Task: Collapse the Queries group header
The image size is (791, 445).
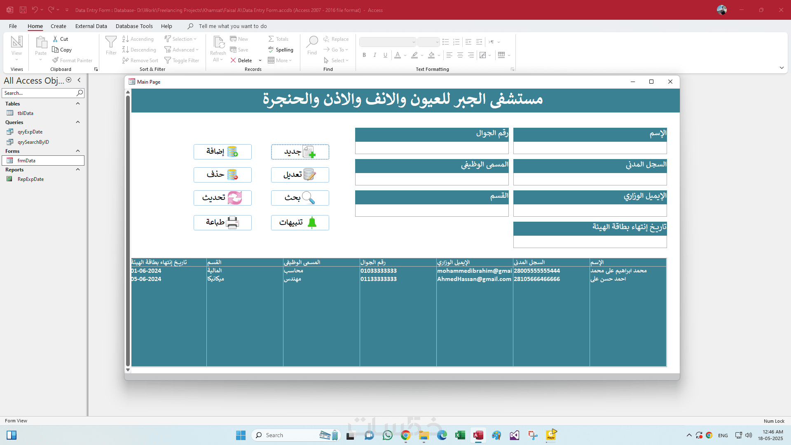Action: (x=78, y=122)
